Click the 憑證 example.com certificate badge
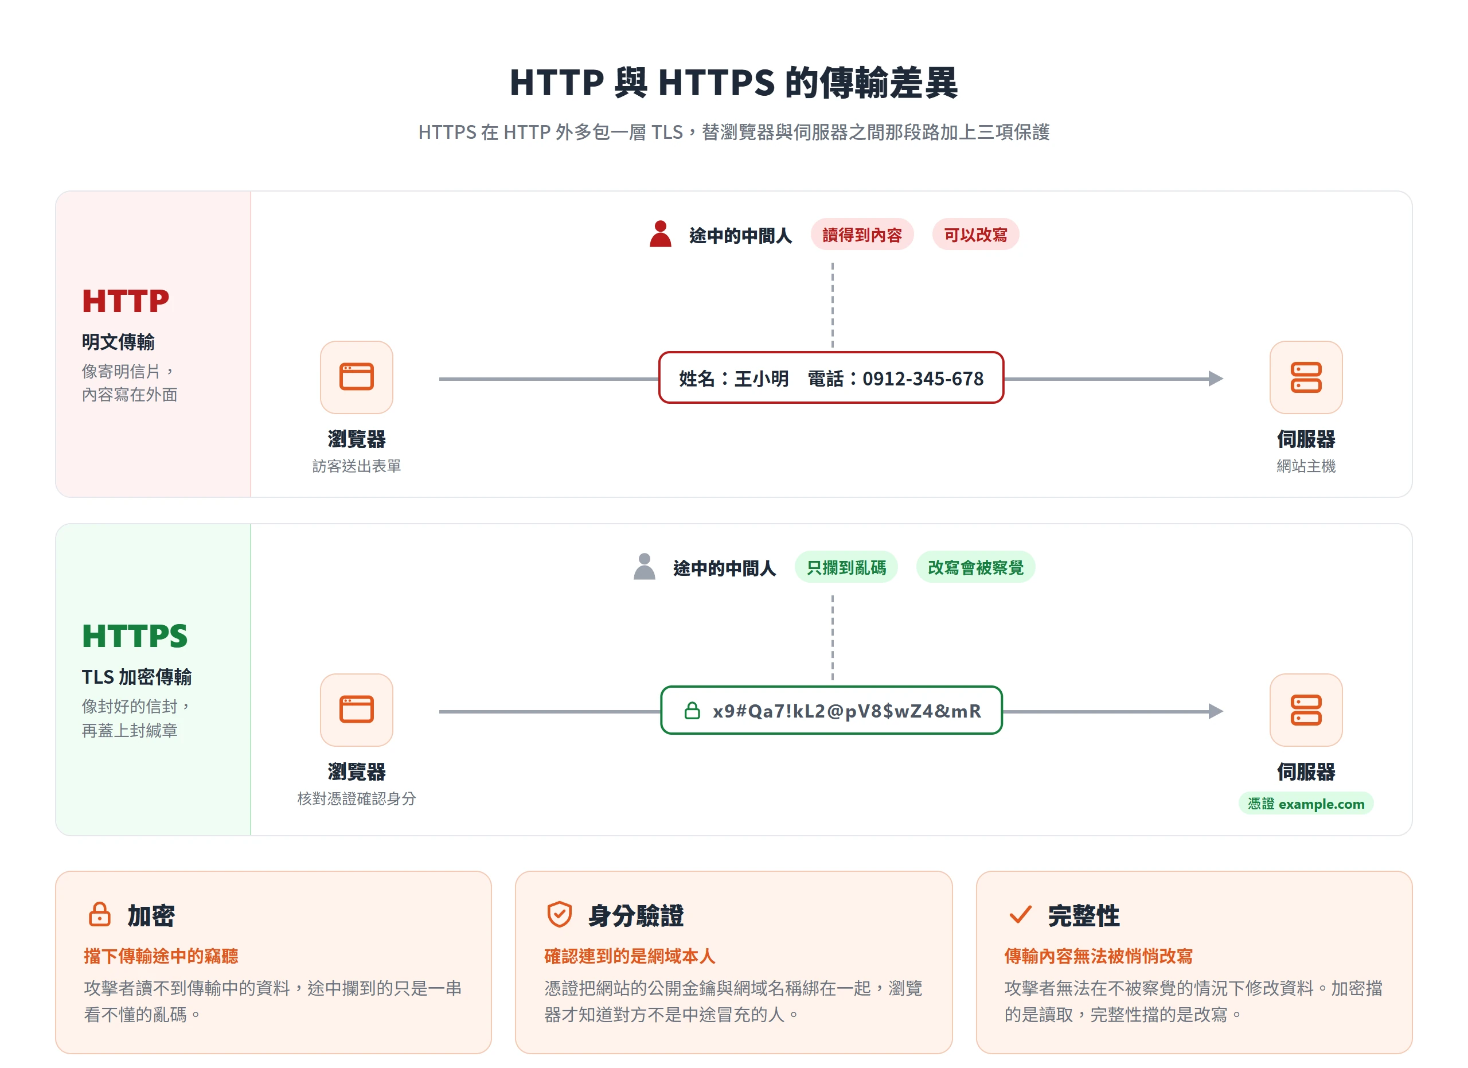Screen dimensions: 1468x1068 click(1306, 803)
